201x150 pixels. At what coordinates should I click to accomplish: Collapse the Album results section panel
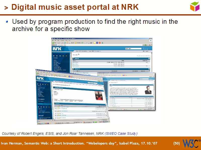[x=149, y=69]
